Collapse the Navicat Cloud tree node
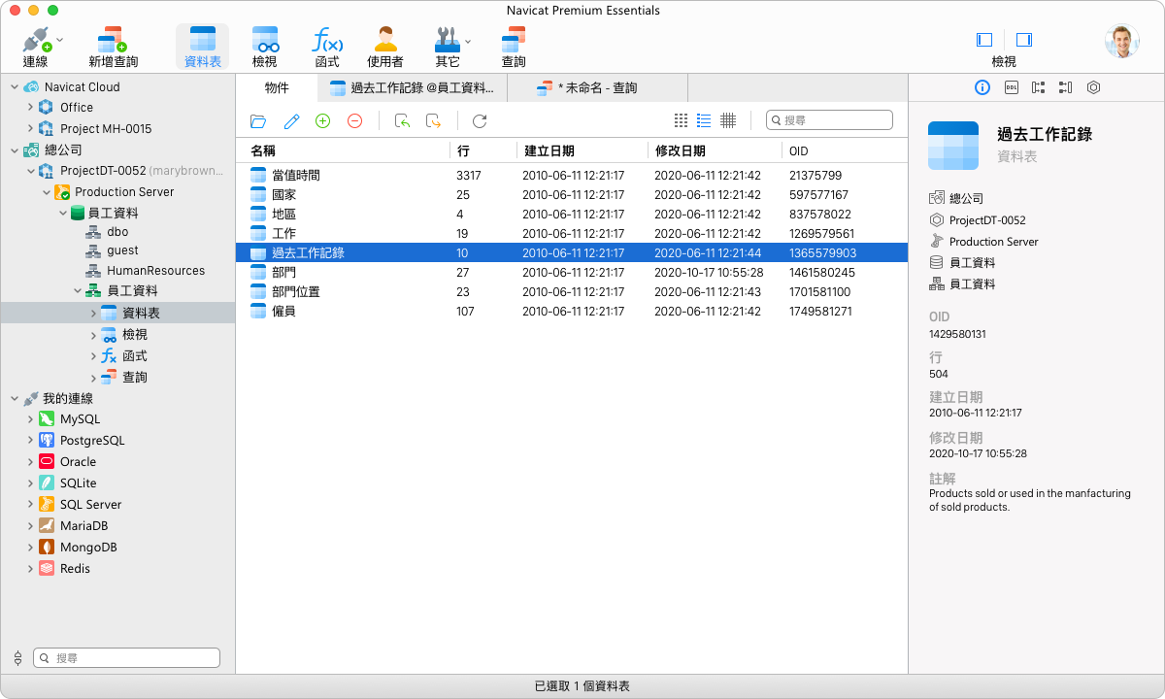Viewport: 1165px width, 699px height. [x=15, y=86]
